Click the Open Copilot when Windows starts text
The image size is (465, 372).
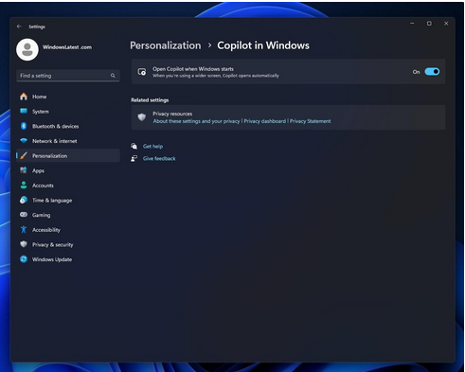(193, 69)
